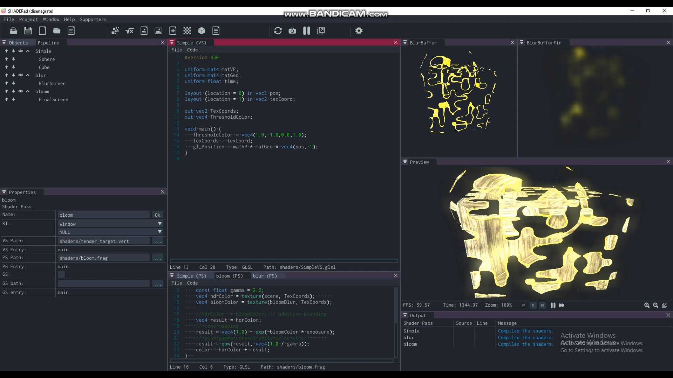This screenshot has width=673, height=378.
Task: Collapse the bloom pass tree
Action: point(28,91)
